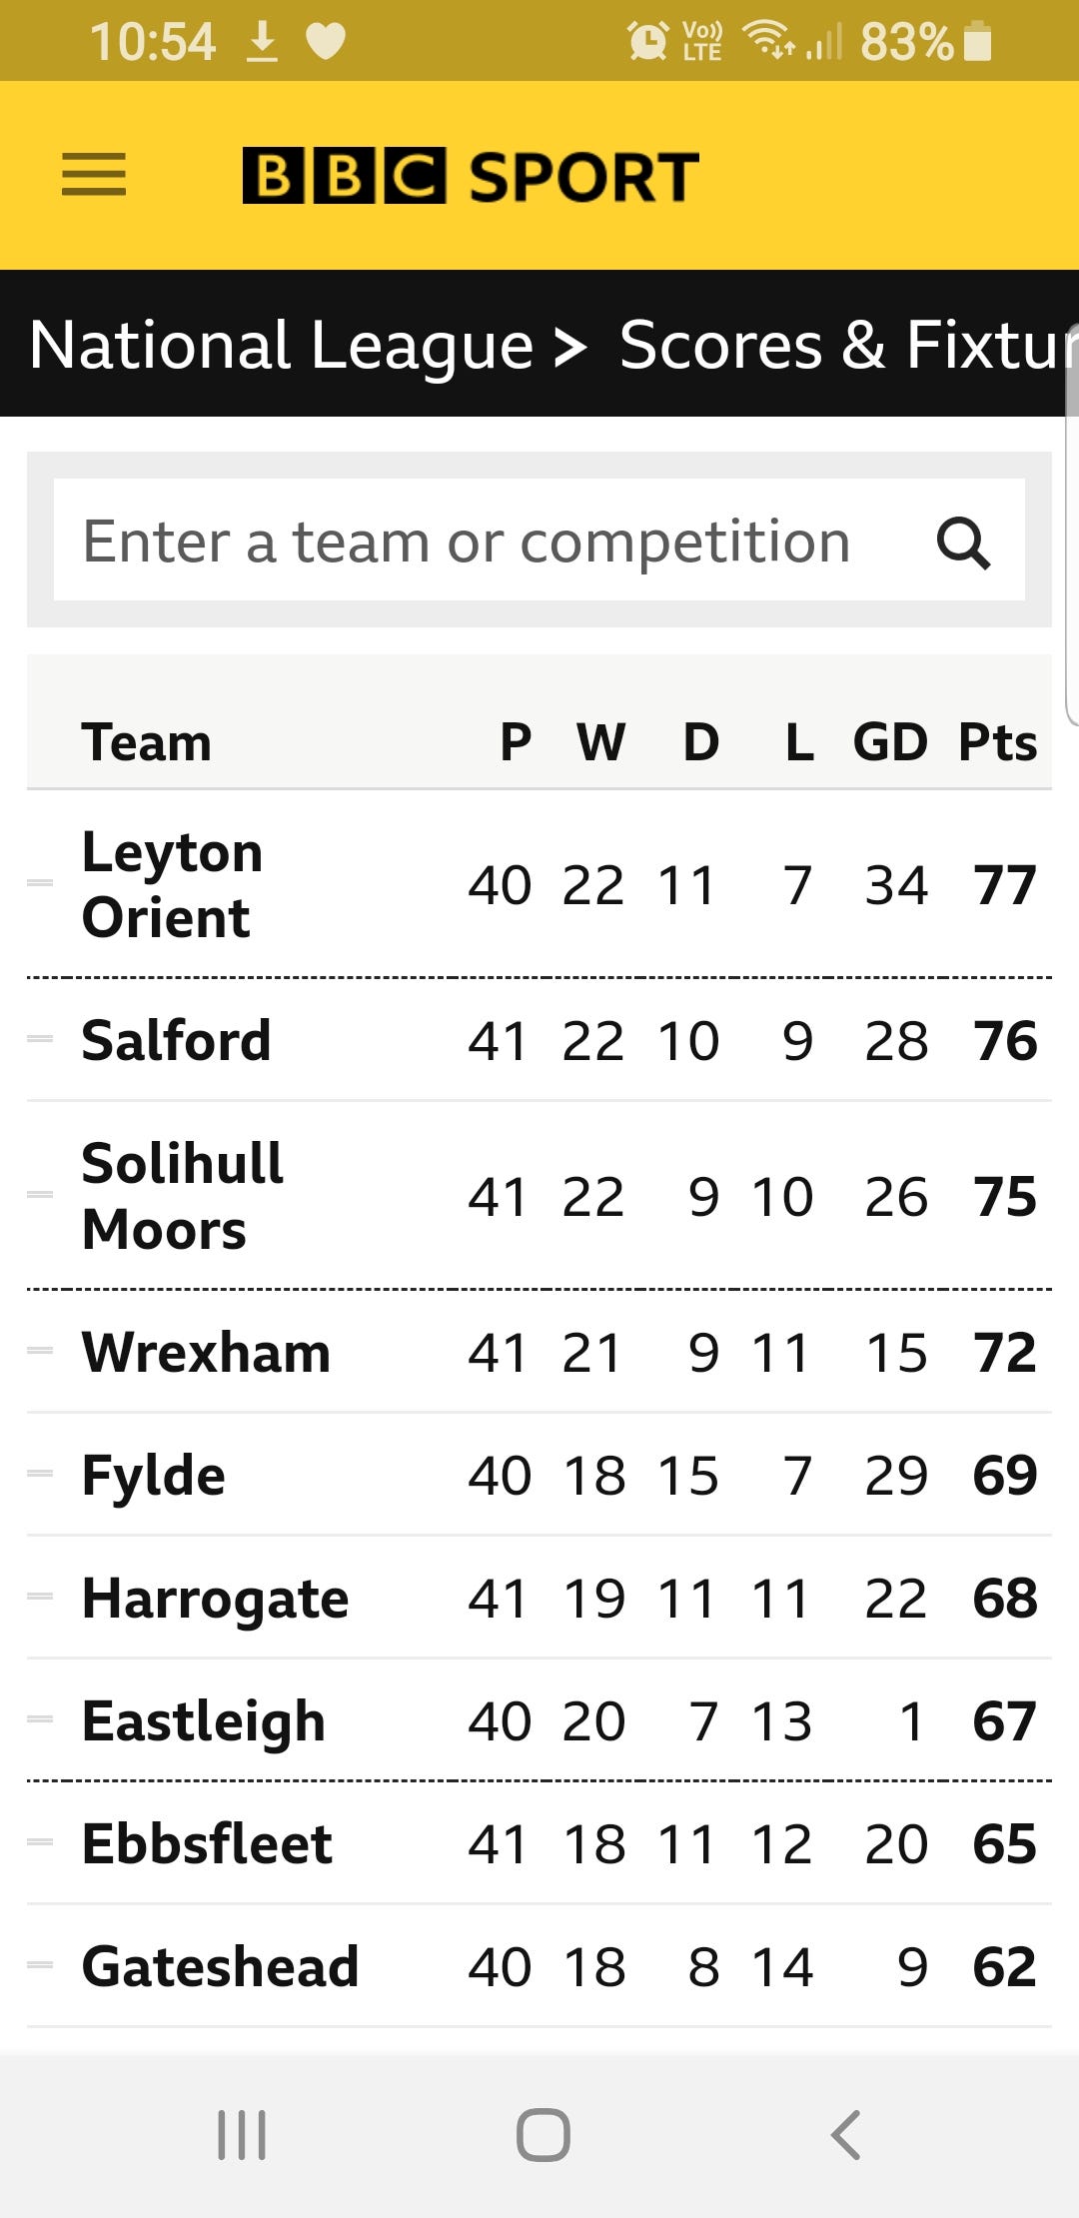Image resolution: width=1079 pixels, height=2218 pixels.
Task: Open the hamburger menu
Action: (x=94, y=175)
